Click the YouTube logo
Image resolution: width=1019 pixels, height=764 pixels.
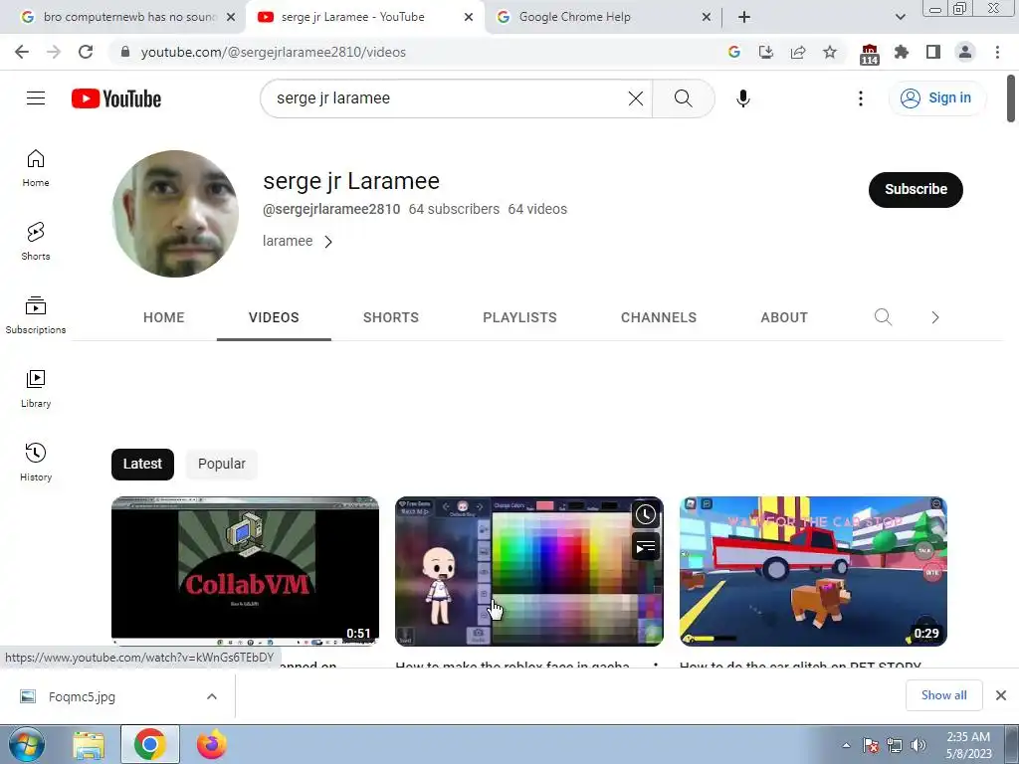116,98
